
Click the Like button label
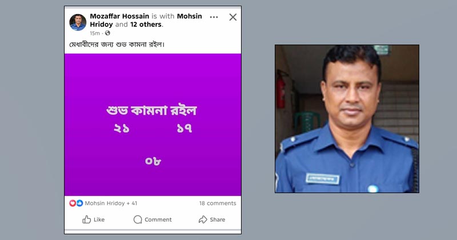coord(99,219)
